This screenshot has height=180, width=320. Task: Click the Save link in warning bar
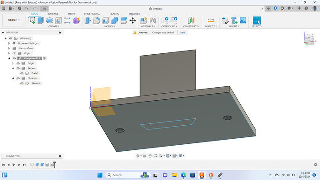pos(182,32)
